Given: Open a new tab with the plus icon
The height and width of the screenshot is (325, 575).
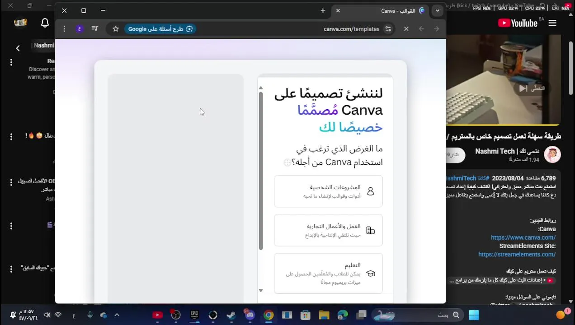Looking at the screenshot, I should point(323,10).
